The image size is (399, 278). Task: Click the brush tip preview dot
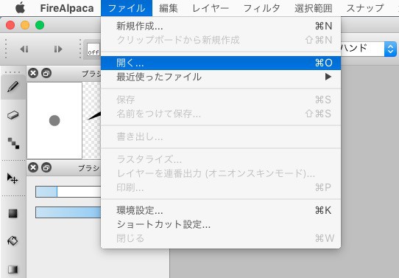pos(54,120)
